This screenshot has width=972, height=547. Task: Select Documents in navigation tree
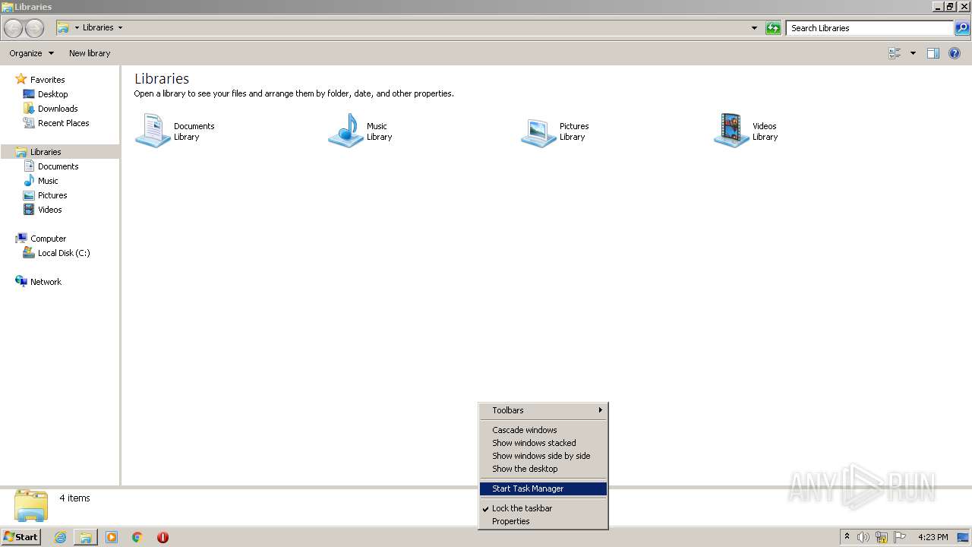pos(58,166)
